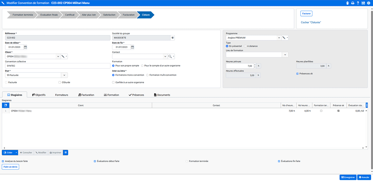The height and width of the screenshot is (182, 373).
Task: Select the A distance radio button
Action: tap(245, 46)
